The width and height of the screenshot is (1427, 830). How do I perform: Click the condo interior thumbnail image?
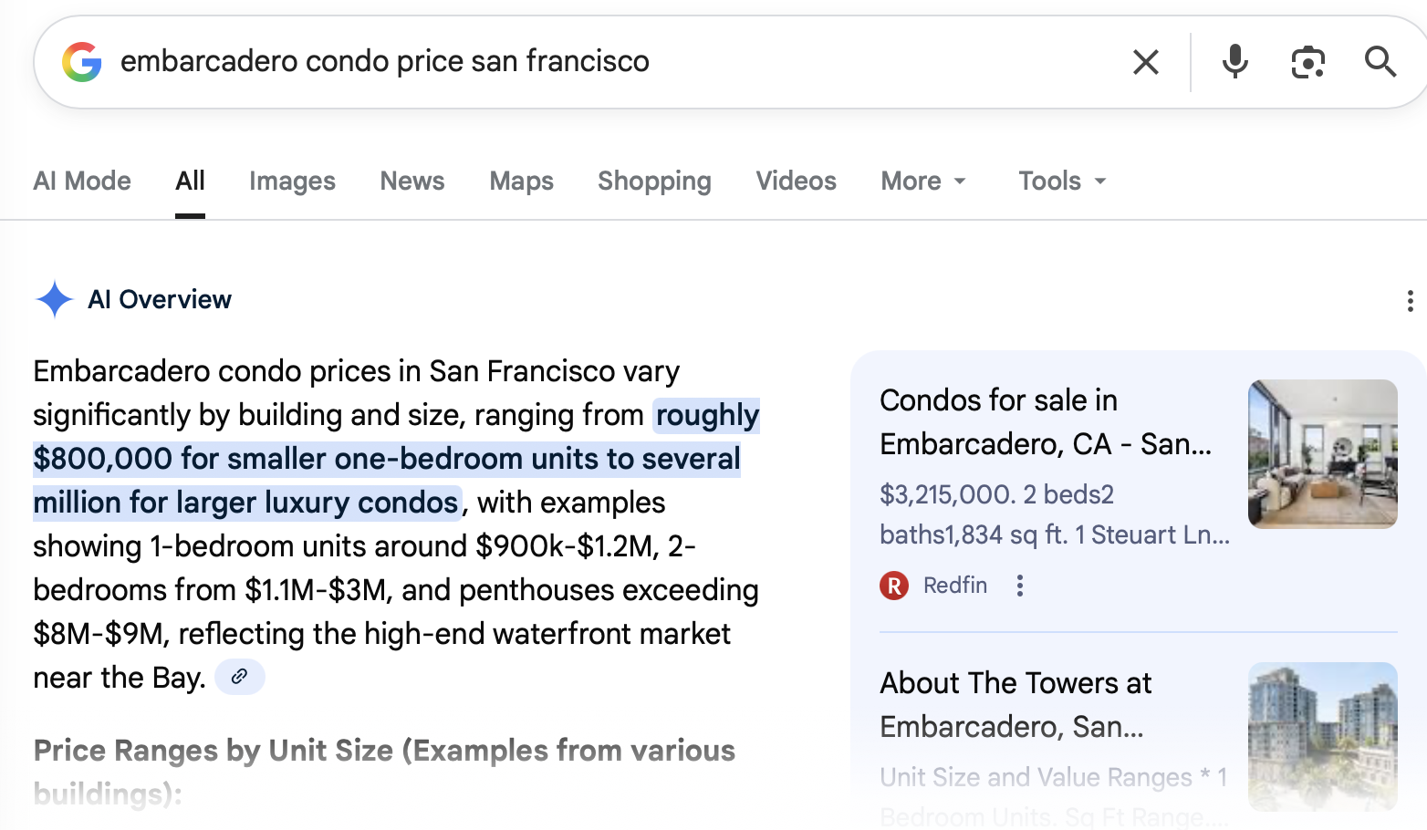[1322, 453]
